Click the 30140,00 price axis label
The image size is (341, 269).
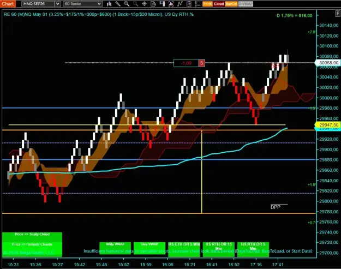coord(329,26)
